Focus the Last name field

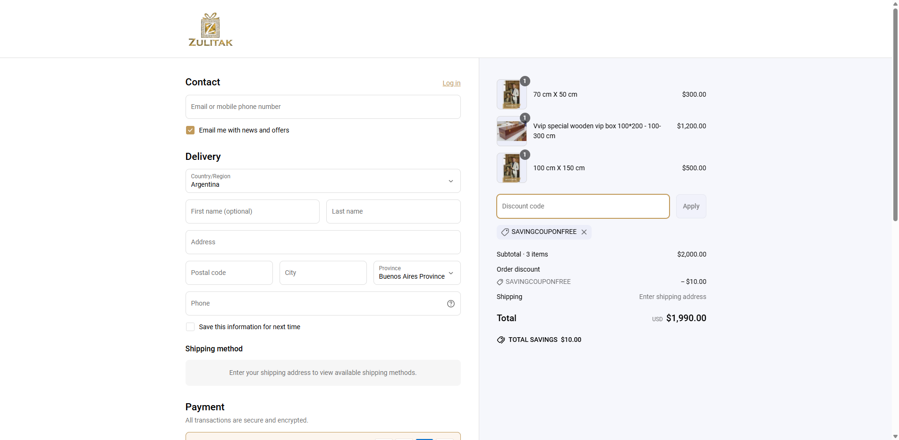(x=393, y=212)
